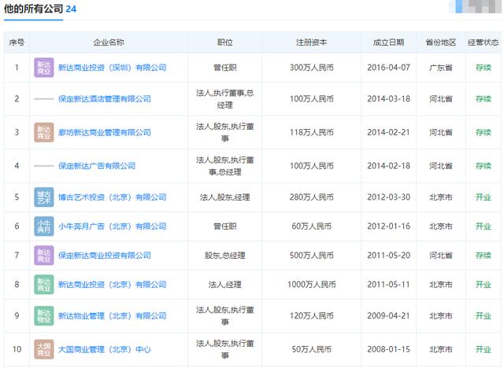
Task: Open 新达商业投资（北京）有限公司 company link
Action: 112,285
